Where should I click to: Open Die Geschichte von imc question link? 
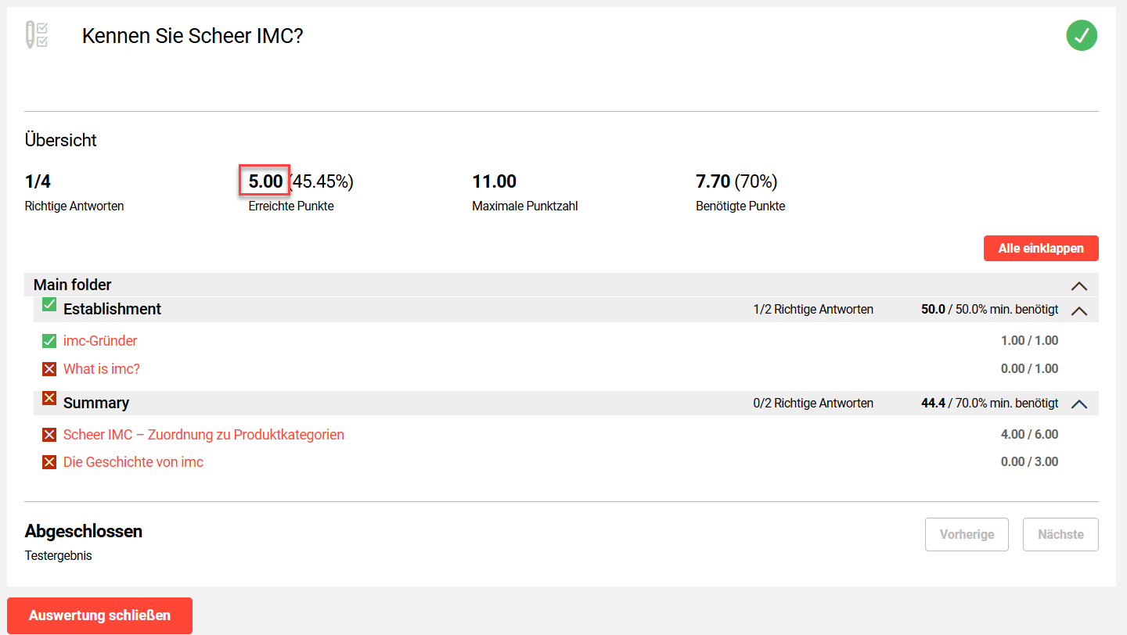[133, 462]
